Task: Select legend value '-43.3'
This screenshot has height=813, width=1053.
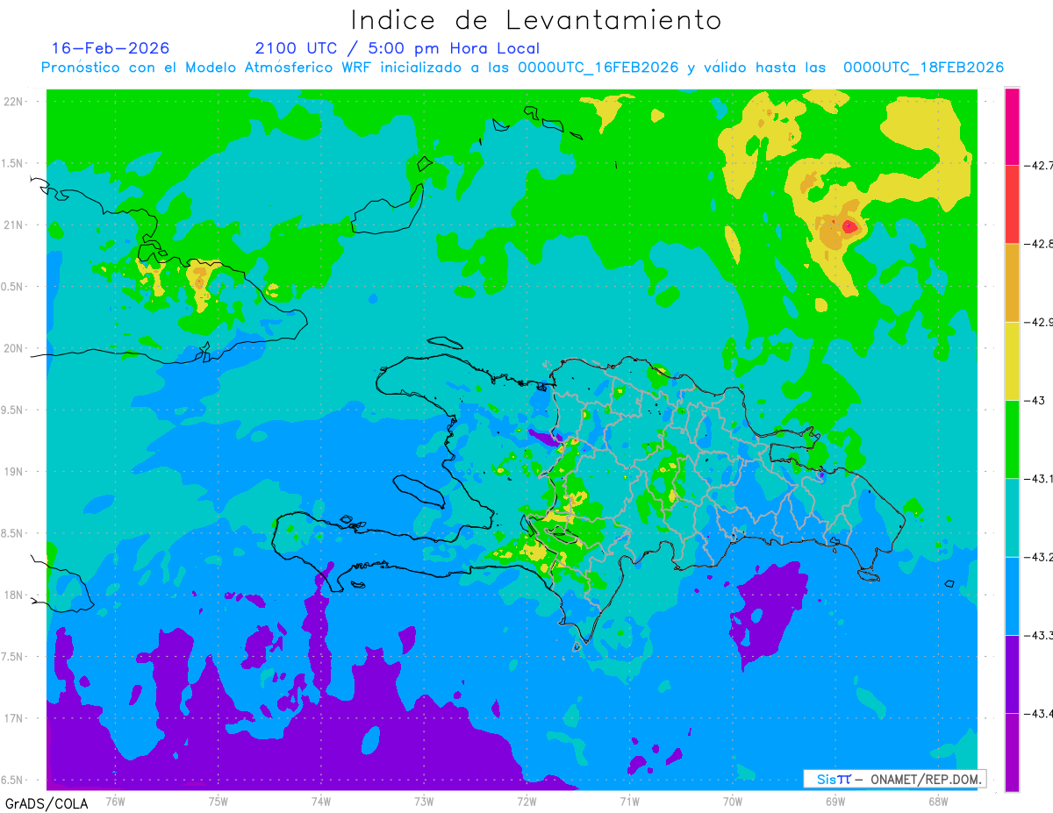Action: click(1038, 636)
